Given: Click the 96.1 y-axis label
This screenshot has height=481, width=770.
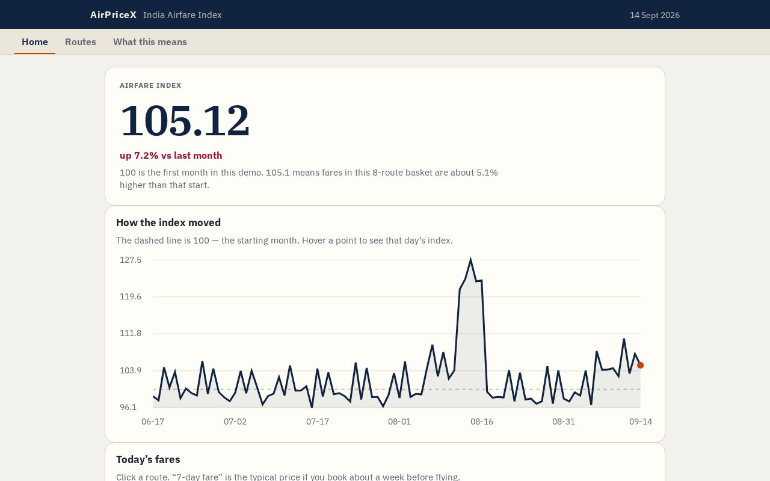Looking at the screenshot, I should tap(128, 407).
